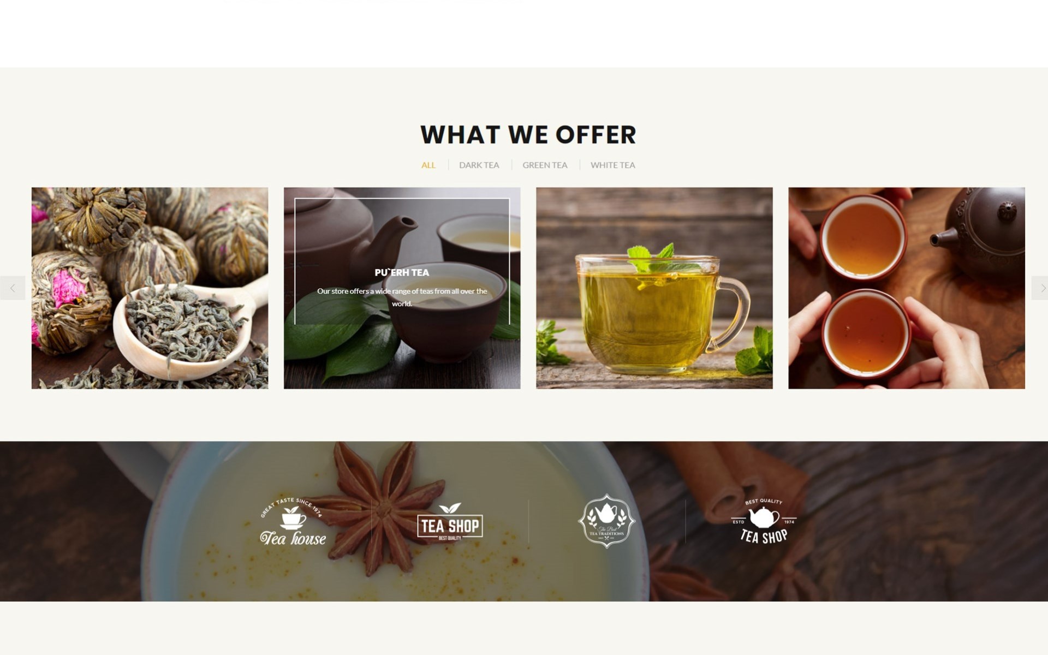This screenshot has height=655, width=1048.
Task: Open the blooming tea balls image
Action: tap(150, 288)
